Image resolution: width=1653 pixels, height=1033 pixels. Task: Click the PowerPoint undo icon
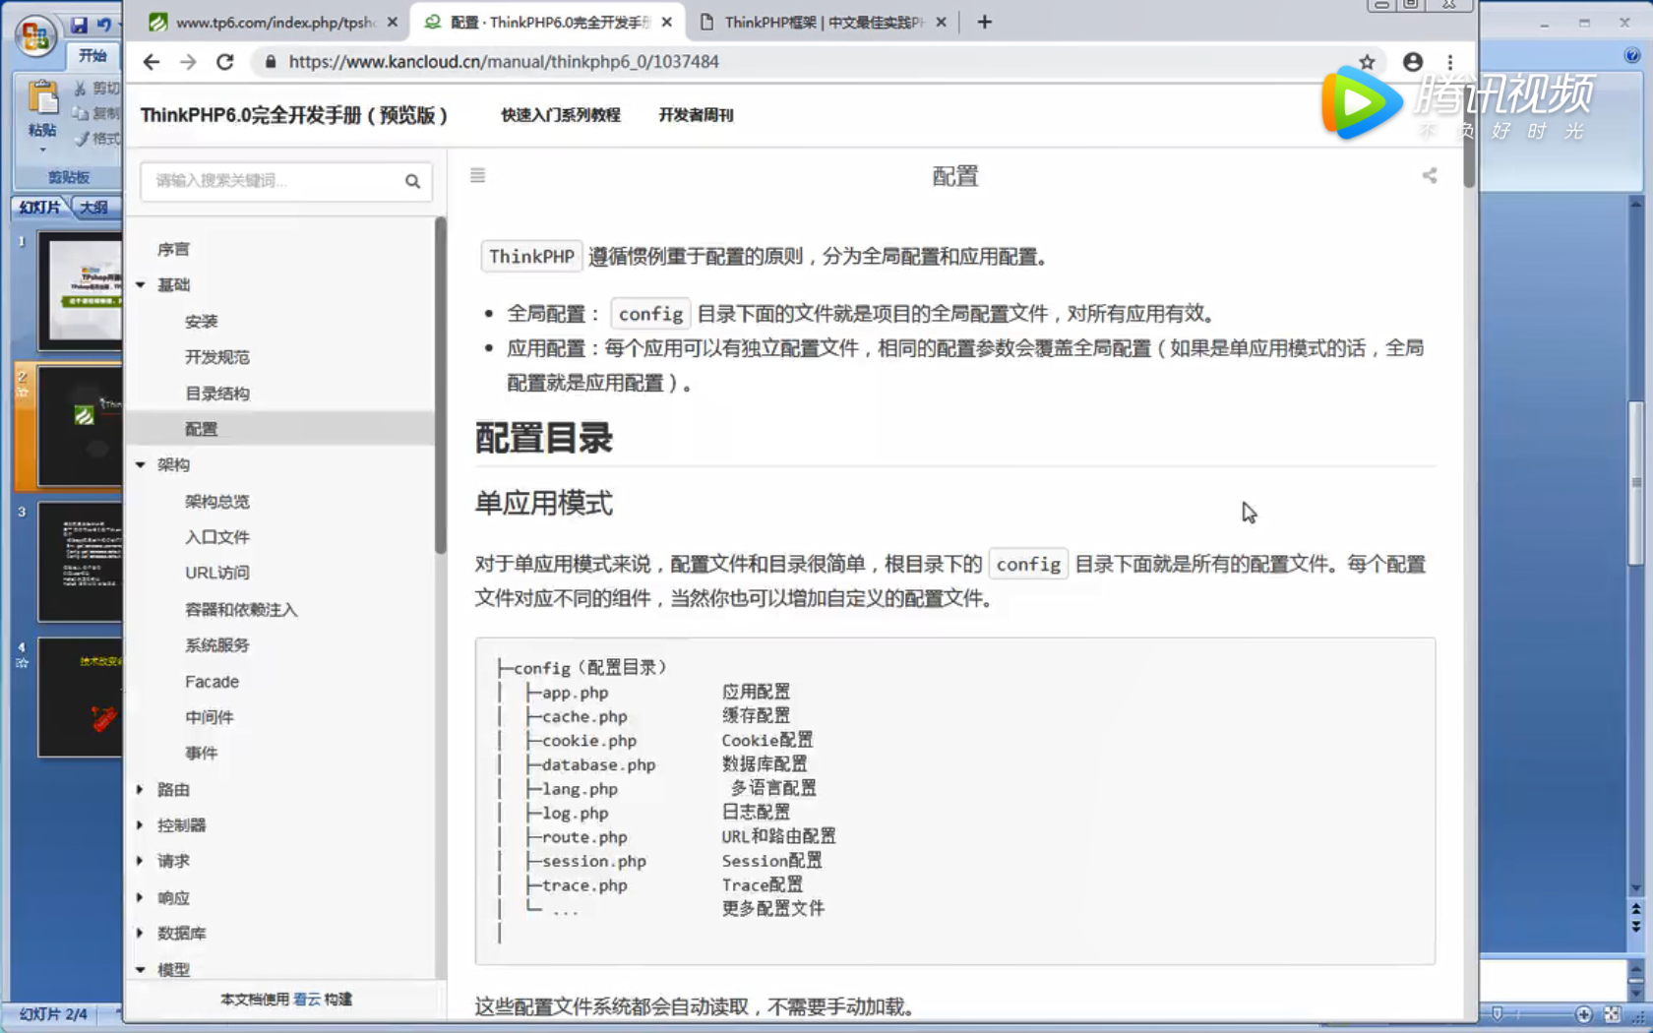[103, 25]
